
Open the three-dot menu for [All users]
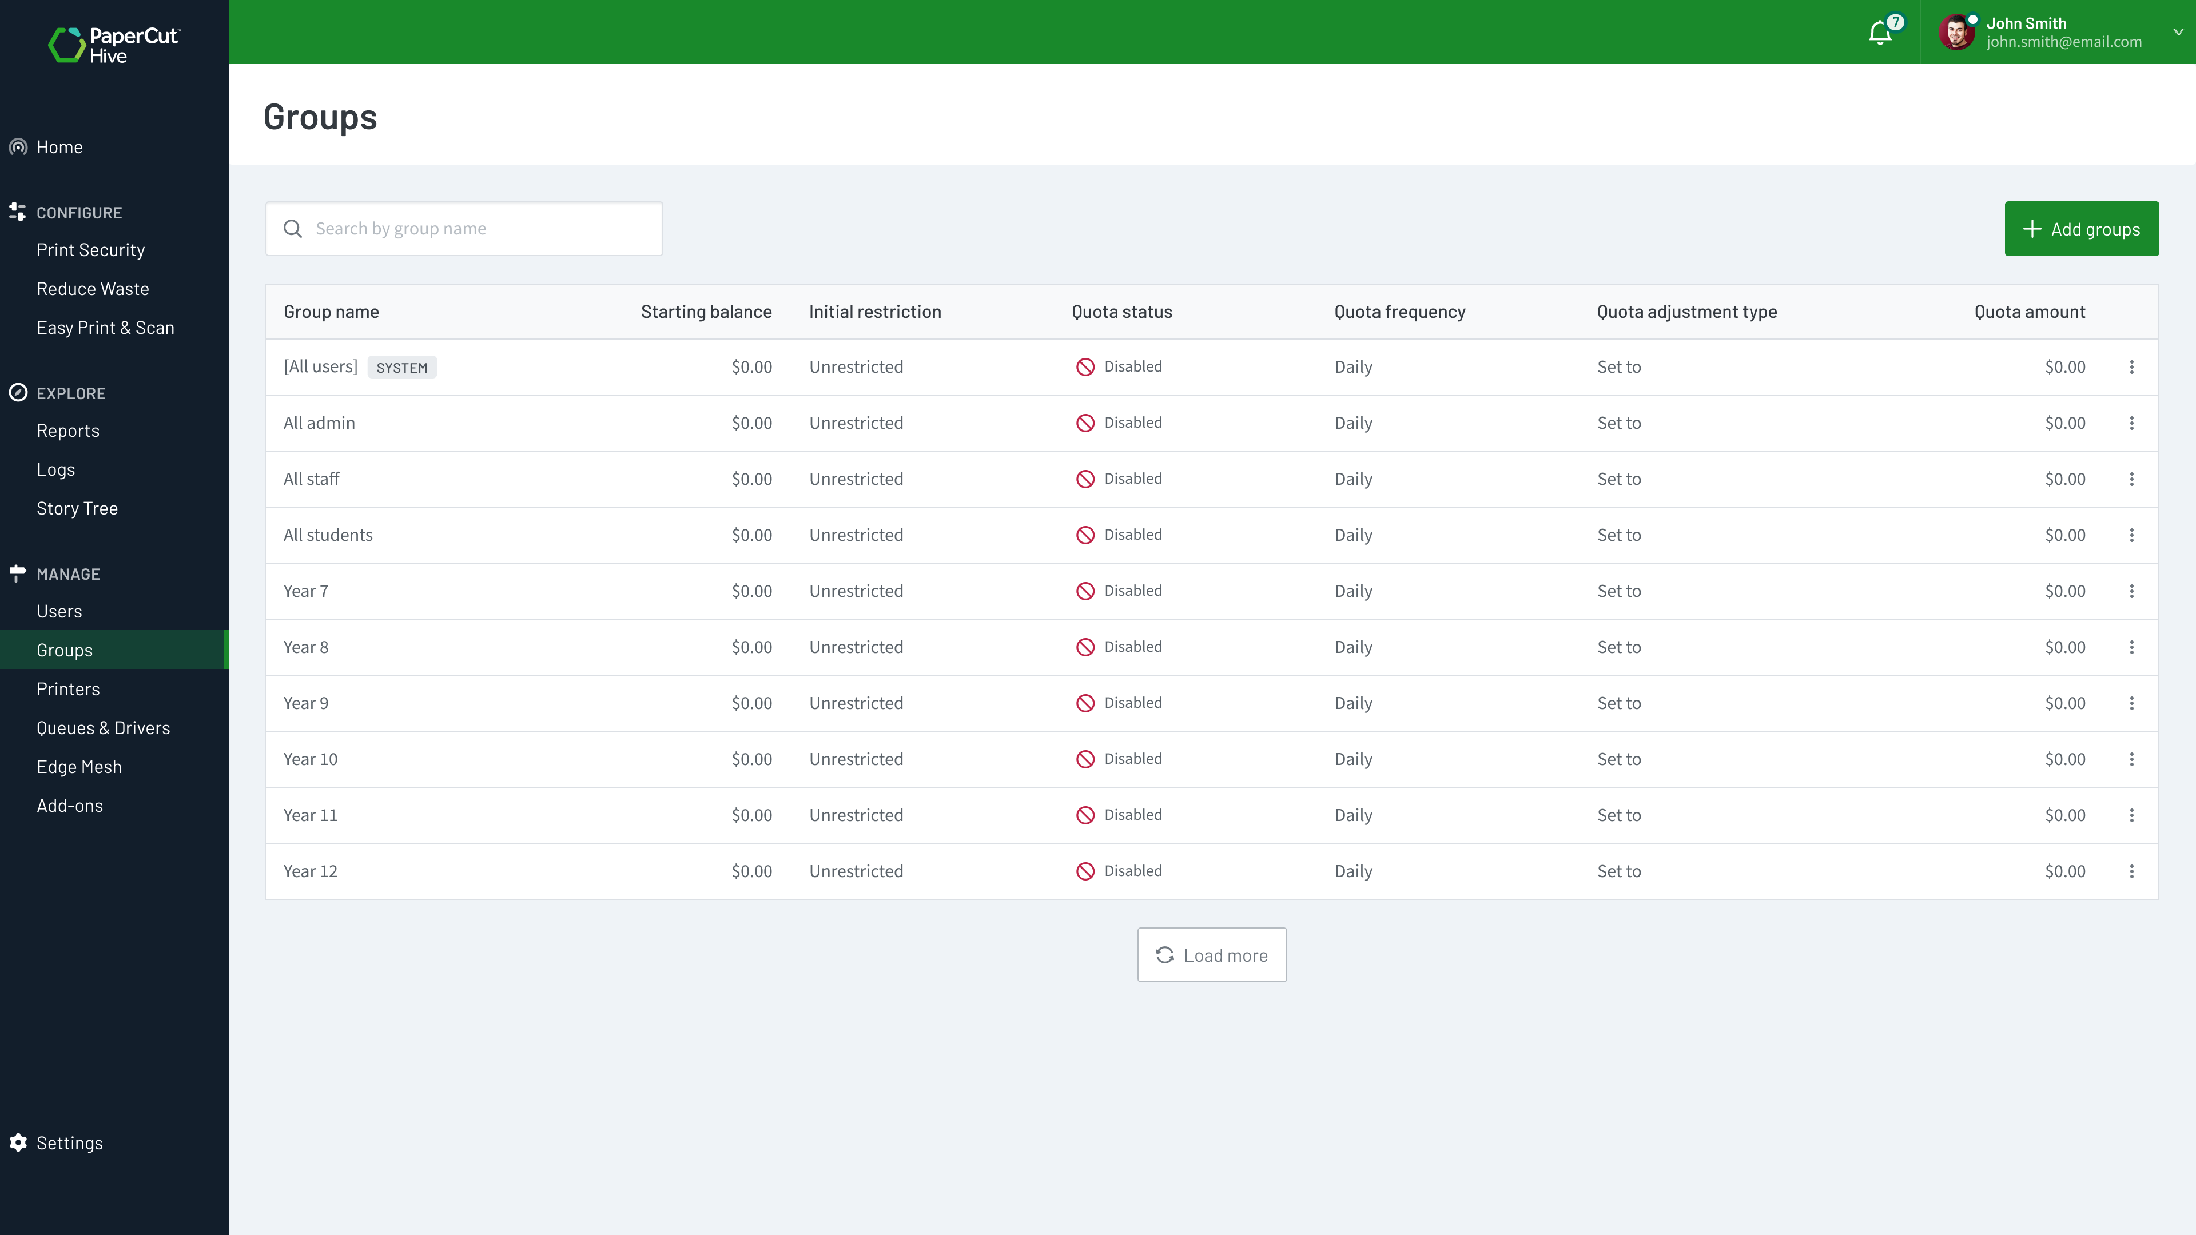[x=2132, y=367]
